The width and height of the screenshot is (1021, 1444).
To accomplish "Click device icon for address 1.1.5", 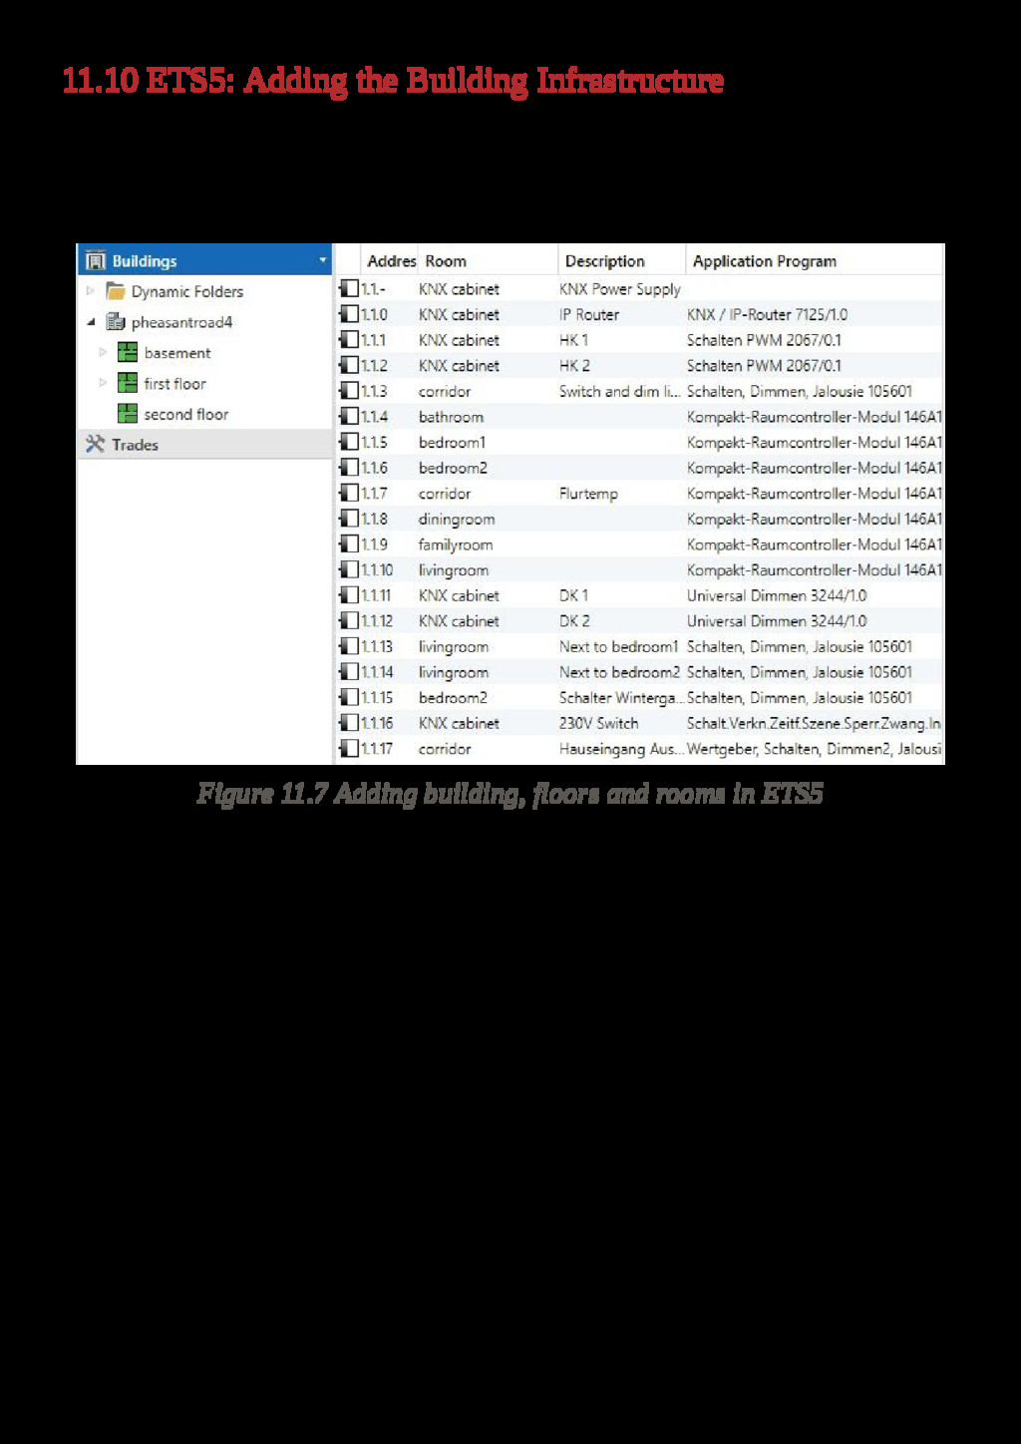I will click(x=348, y=442).
